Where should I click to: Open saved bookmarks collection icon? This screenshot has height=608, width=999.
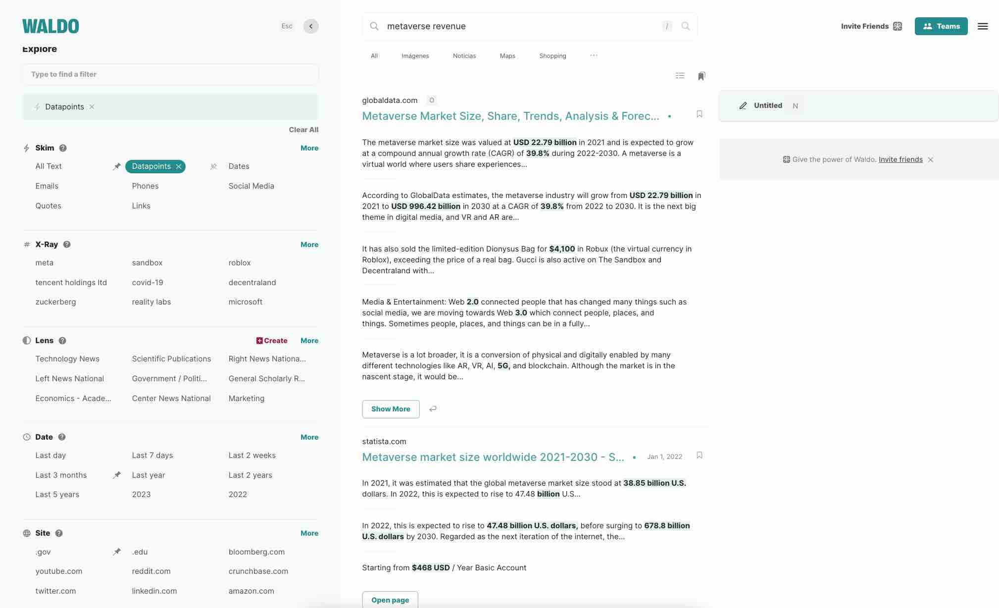(701, 76)
